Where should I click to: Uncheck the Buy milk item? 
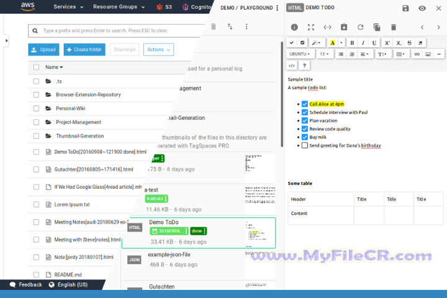305,137
